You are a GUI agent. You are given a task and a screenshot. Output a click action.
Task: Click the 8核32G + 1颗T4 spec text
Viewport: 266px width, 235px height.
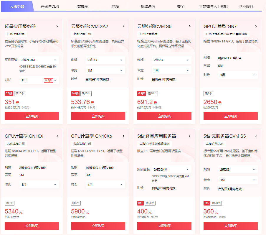click(229, 58)
